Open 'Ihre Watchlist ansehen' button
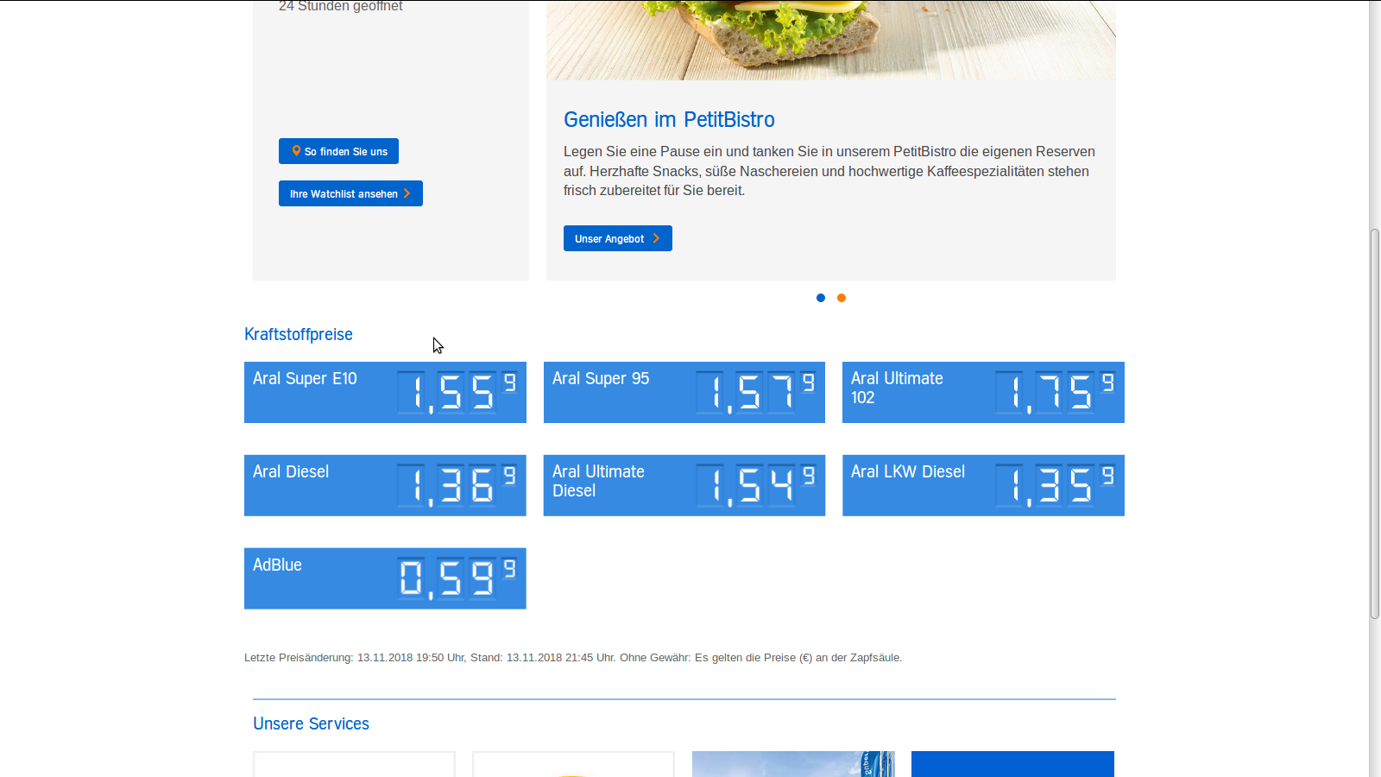The width and height of the screenshot is (1381, 777). click(x=350, y=193)
